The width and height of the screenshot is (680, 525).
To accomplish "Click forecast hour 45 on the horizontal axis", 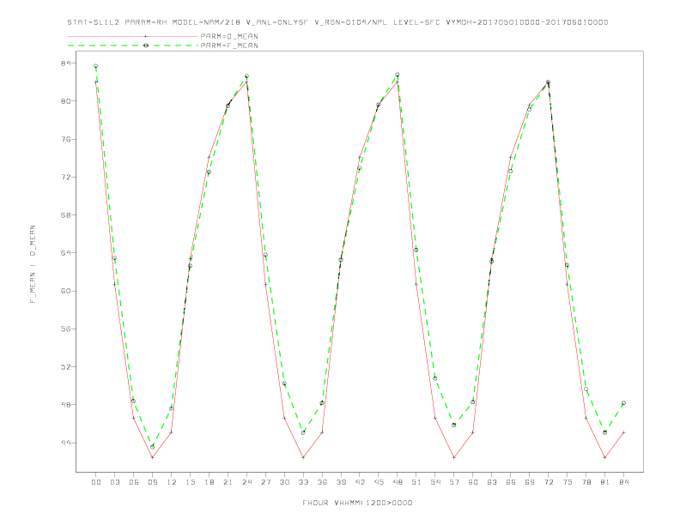I will point(379,482).
